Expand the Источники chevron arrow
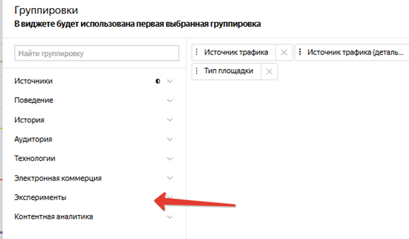Image resolution: width=409 pixels, height=239 pixels. coord(170,81)
